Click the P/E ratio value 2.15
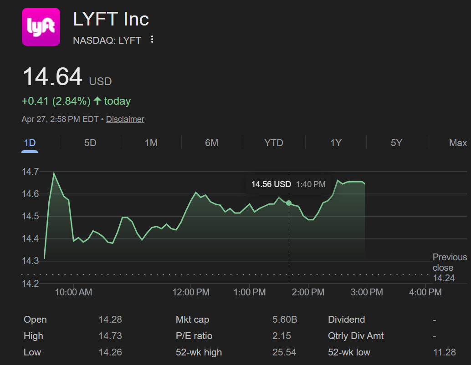The width and height of the screenshot is (471, 365). coord(282,336)
